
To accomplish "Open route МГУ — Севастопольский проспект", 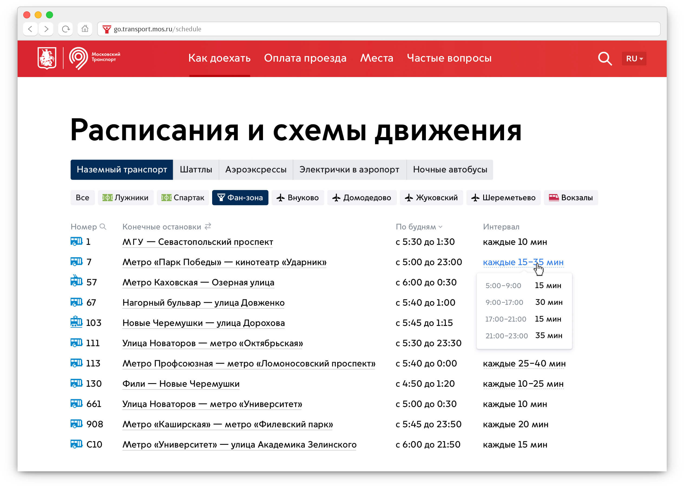I will (x=198, y=242).
